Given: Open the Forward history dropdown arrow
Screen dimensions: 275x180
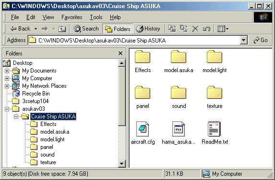Looking at the screenshot, I should tap(53, 29).
